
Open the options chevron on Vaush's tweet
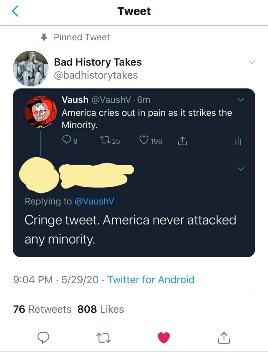point(241,100)
